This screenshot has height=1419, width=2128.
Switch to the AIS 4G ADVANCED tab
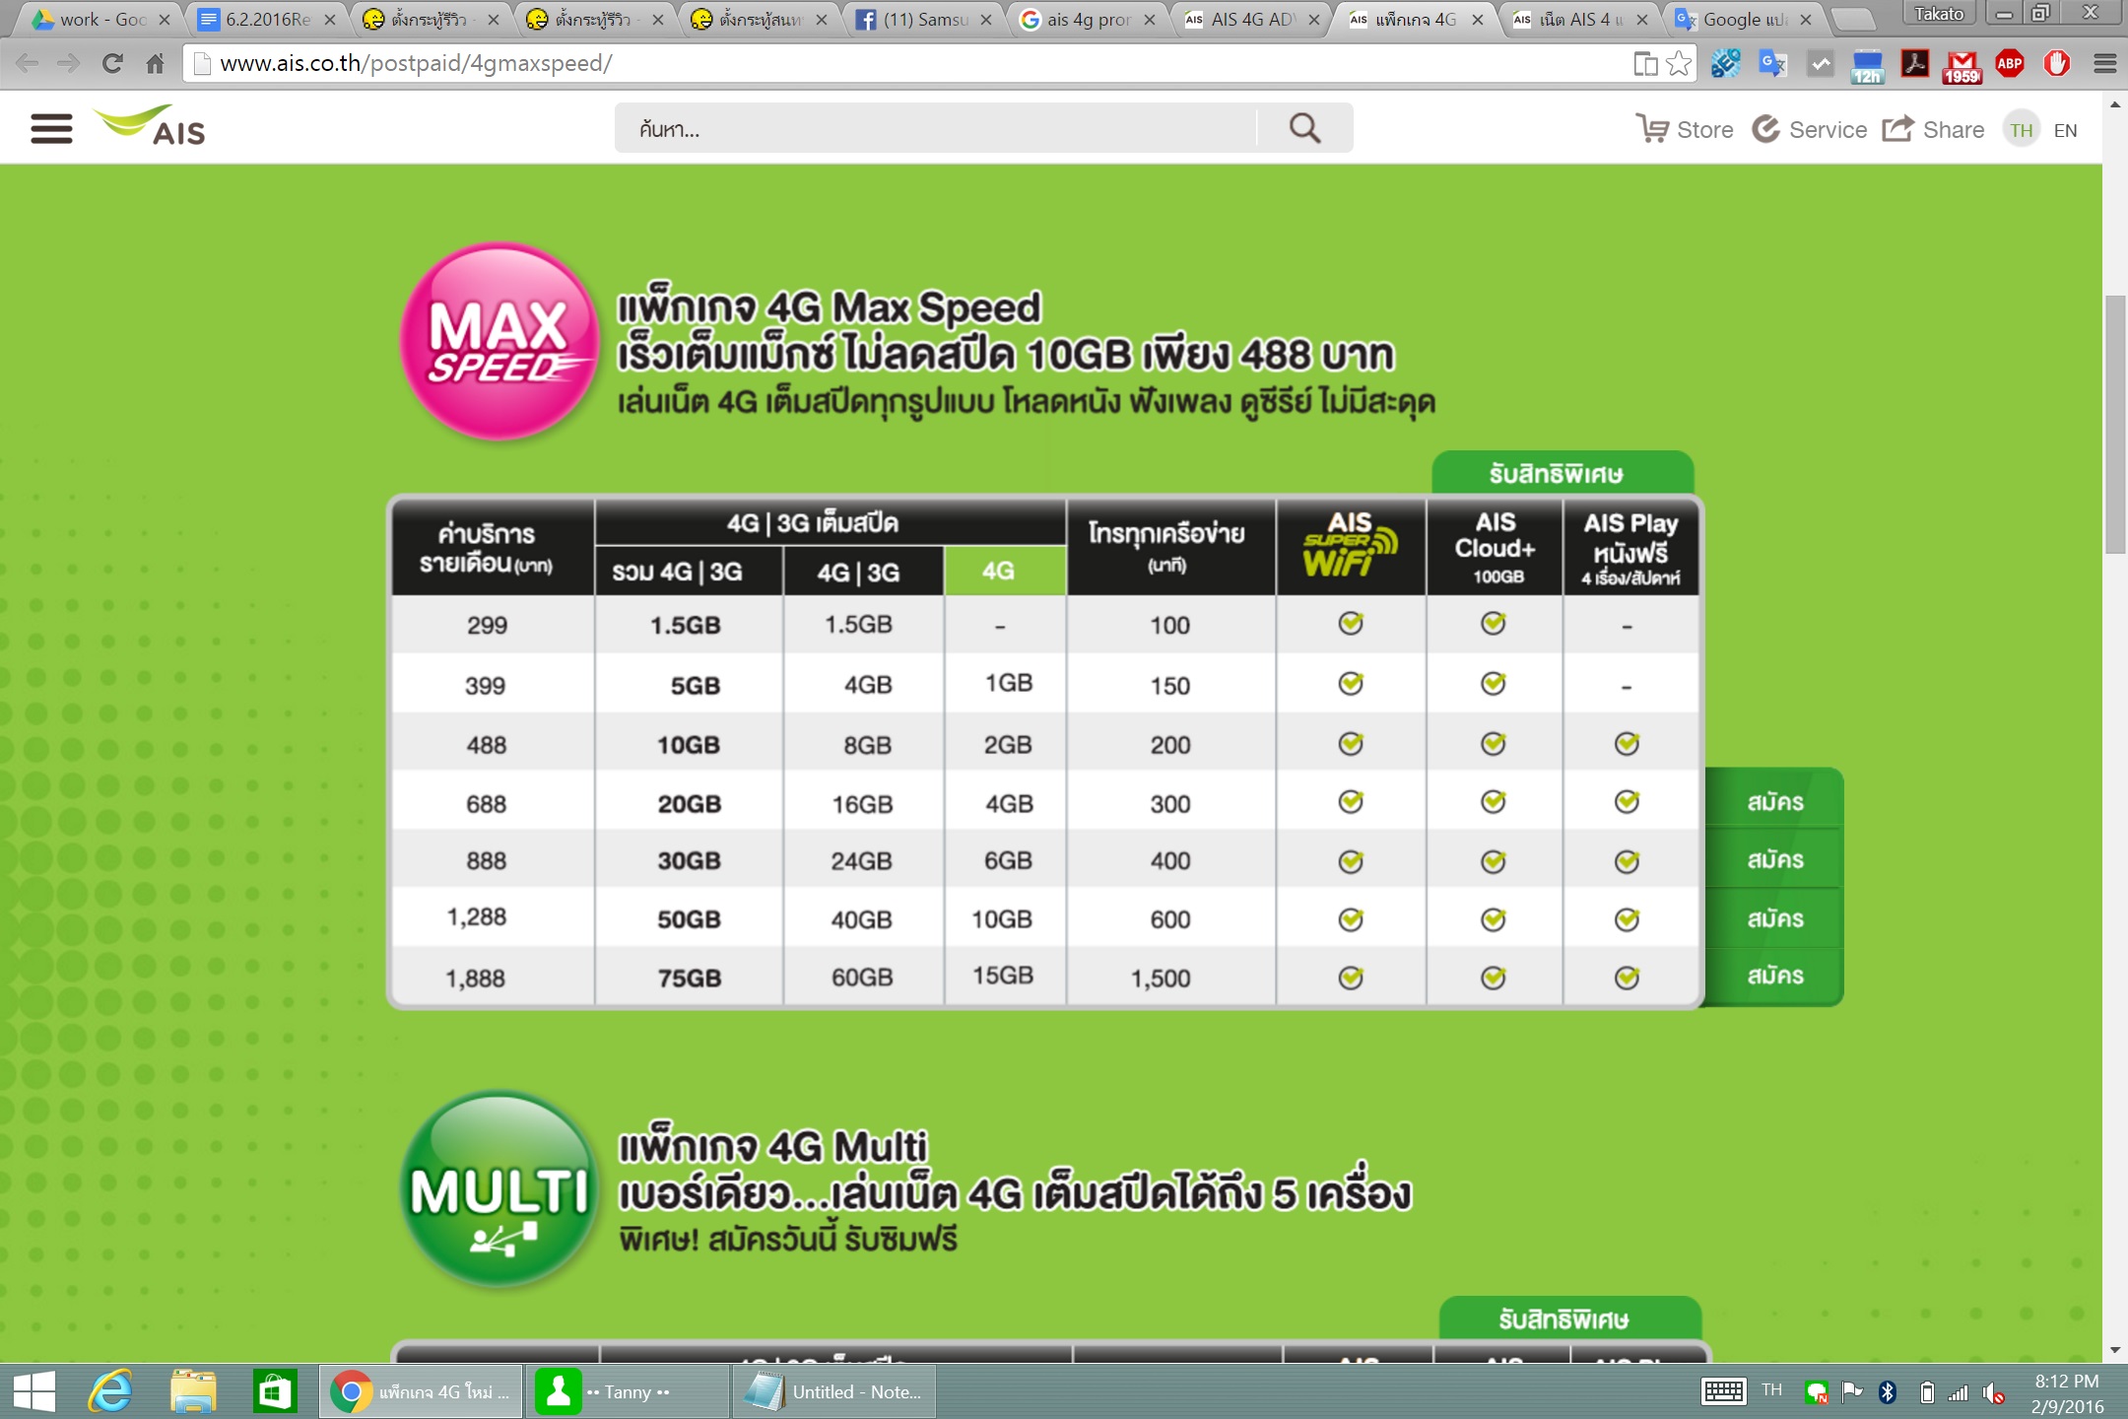[x=1249, y=19]
